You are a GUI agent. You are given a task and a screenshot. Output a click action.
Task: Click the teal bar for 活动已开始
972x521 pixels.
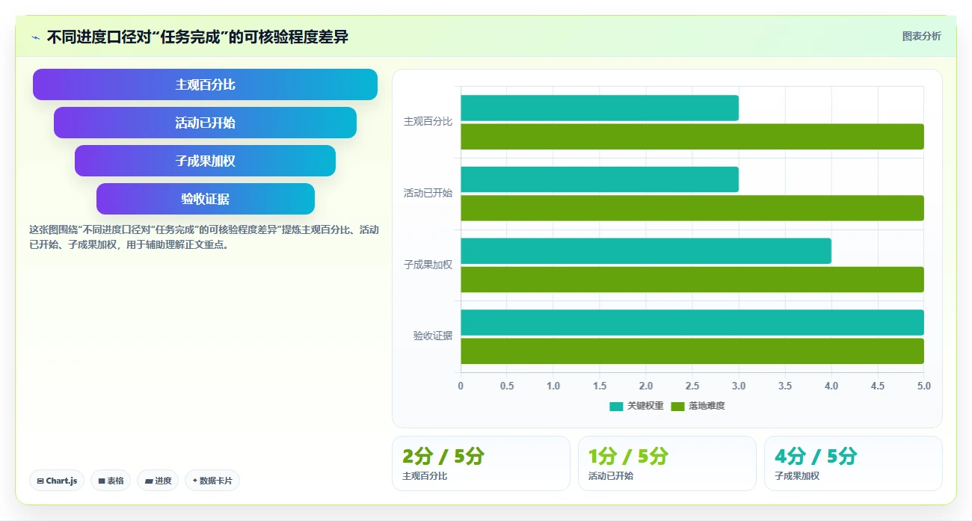[x=600, y=179]
